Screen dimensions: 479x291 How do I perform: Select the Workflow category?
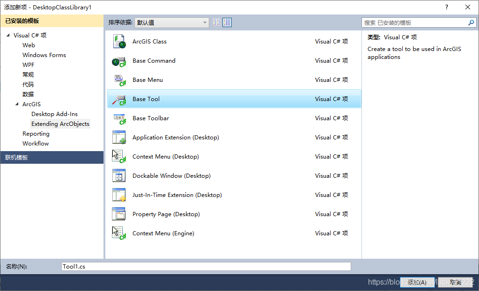click(x=36, y=144)
